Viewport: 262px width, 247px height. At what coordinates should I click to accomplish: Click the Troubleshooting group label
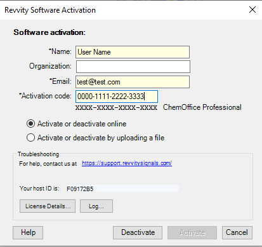38,154
